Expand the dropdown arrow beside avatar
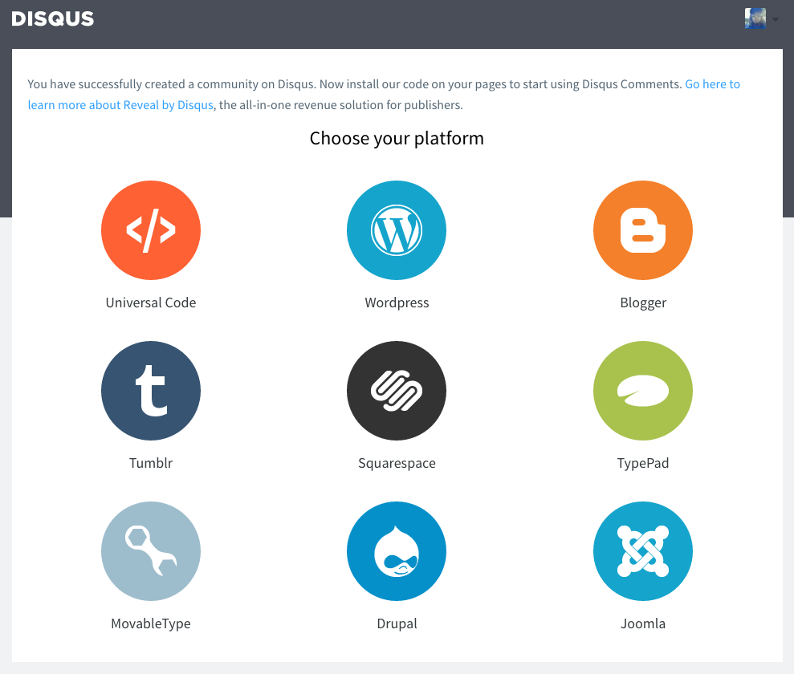 776,19
